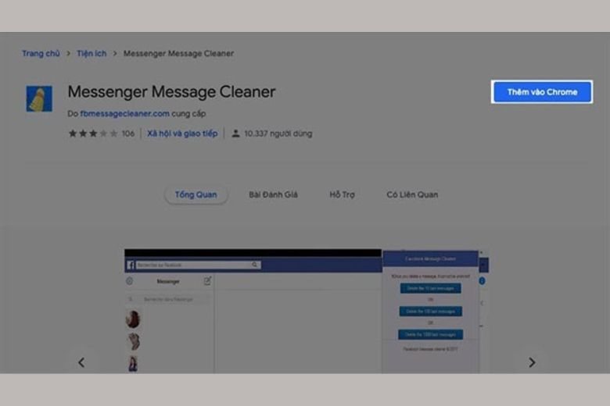This screenshot has width=610, height=406.
Task: Open the Hỗ Trợ tab
Action: click(x=342, y=194)
